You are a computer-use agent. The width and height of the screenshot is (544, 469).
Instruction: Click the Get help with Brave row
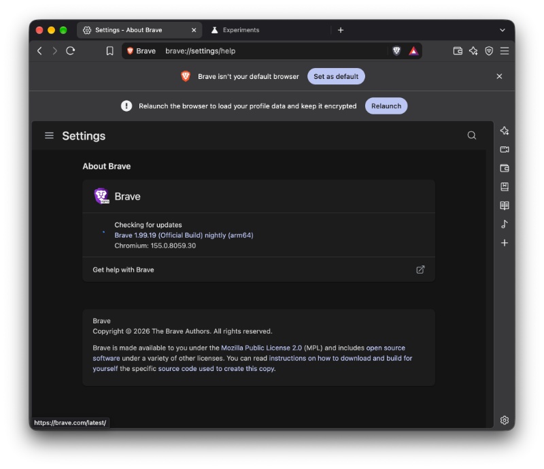pos(258,270)
